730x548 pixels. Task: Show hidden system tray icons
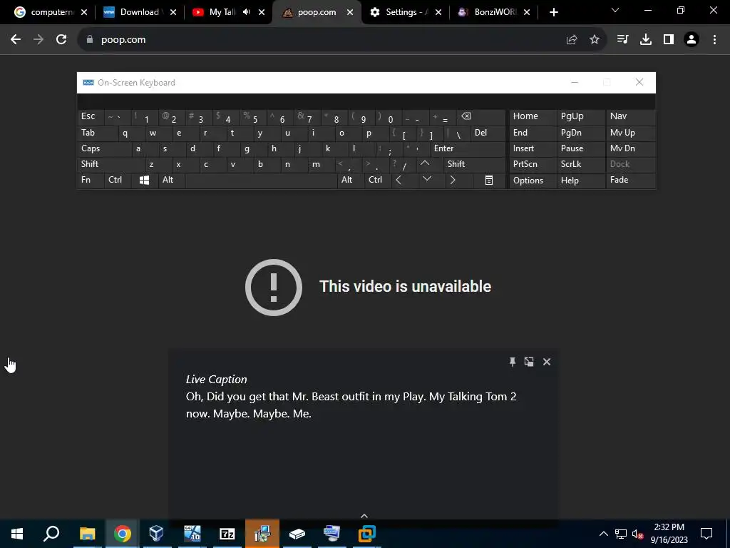coord(603,534)
